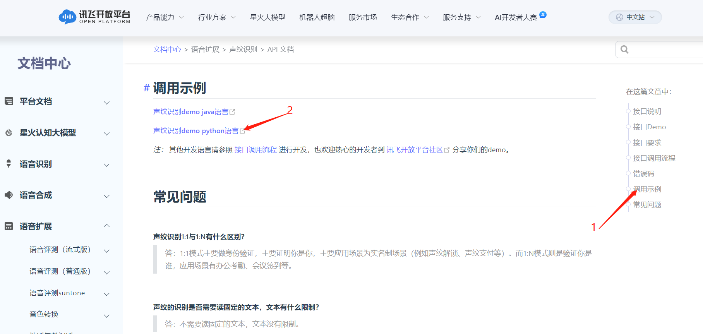Screen dimensions: 703x334
Task: Click the 语音合成 speaker icon
Action: [9, 195]
